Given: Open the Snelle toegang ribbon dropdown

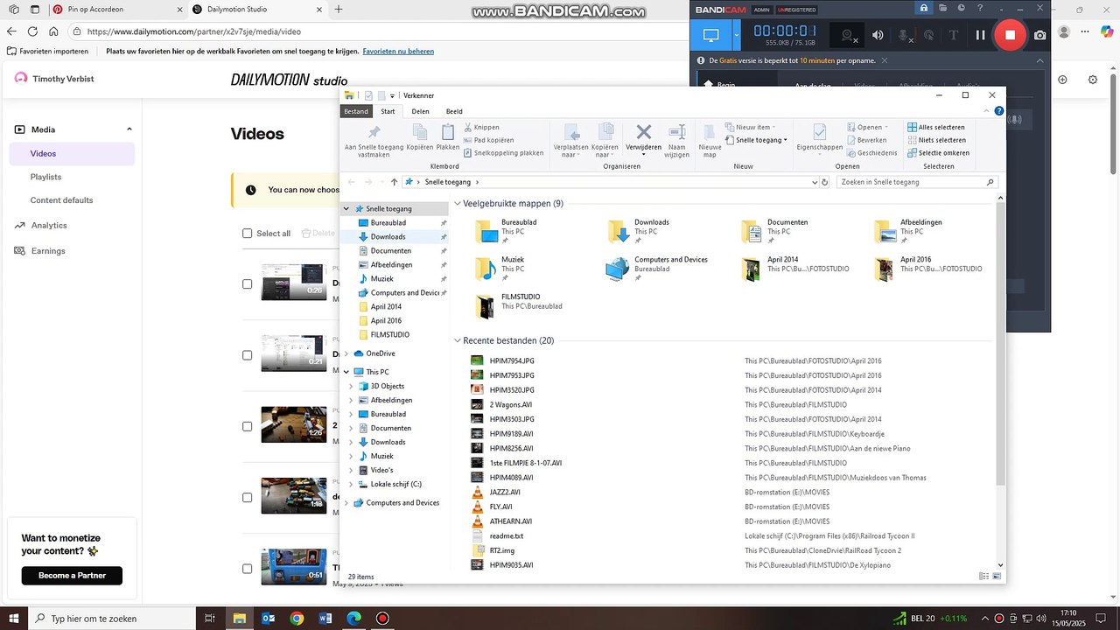Looking at the screenshot, I should pos(757,140).
